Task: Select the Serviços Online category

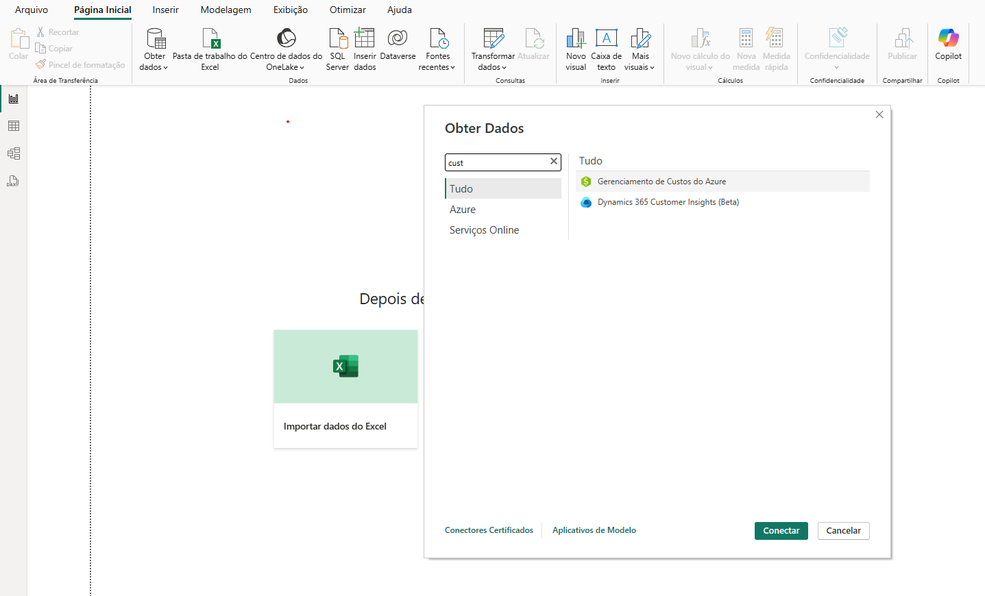Action: point(503,229)
